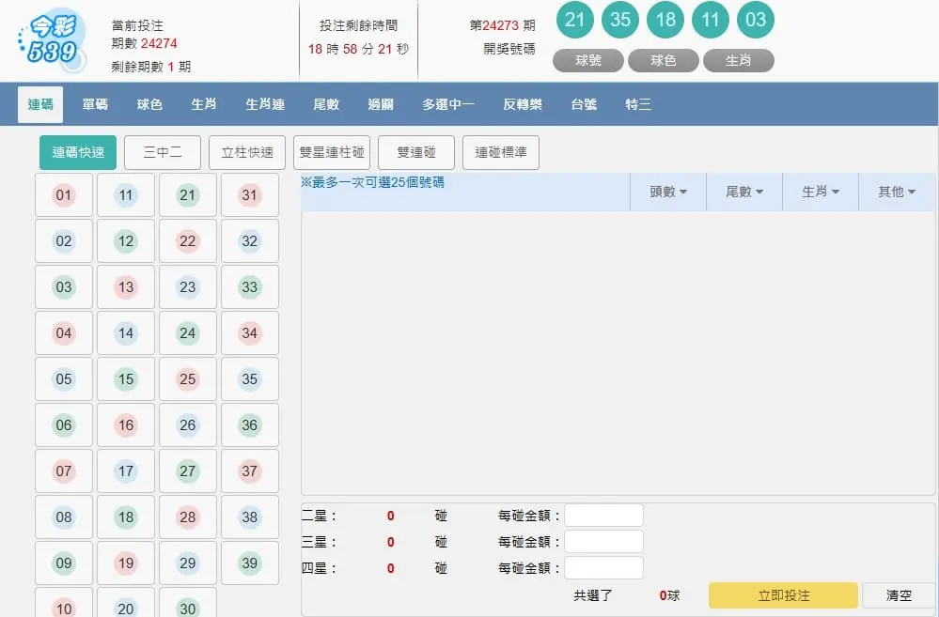Viewport: 939px width, 617px height.
Task: Select number ball 21
Action: tap(187, 195)
